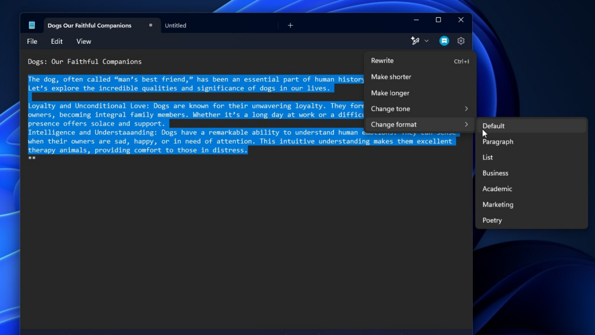Close the Notepad window
This screenshot has width=595, height=335.
(x=461, y=20)
